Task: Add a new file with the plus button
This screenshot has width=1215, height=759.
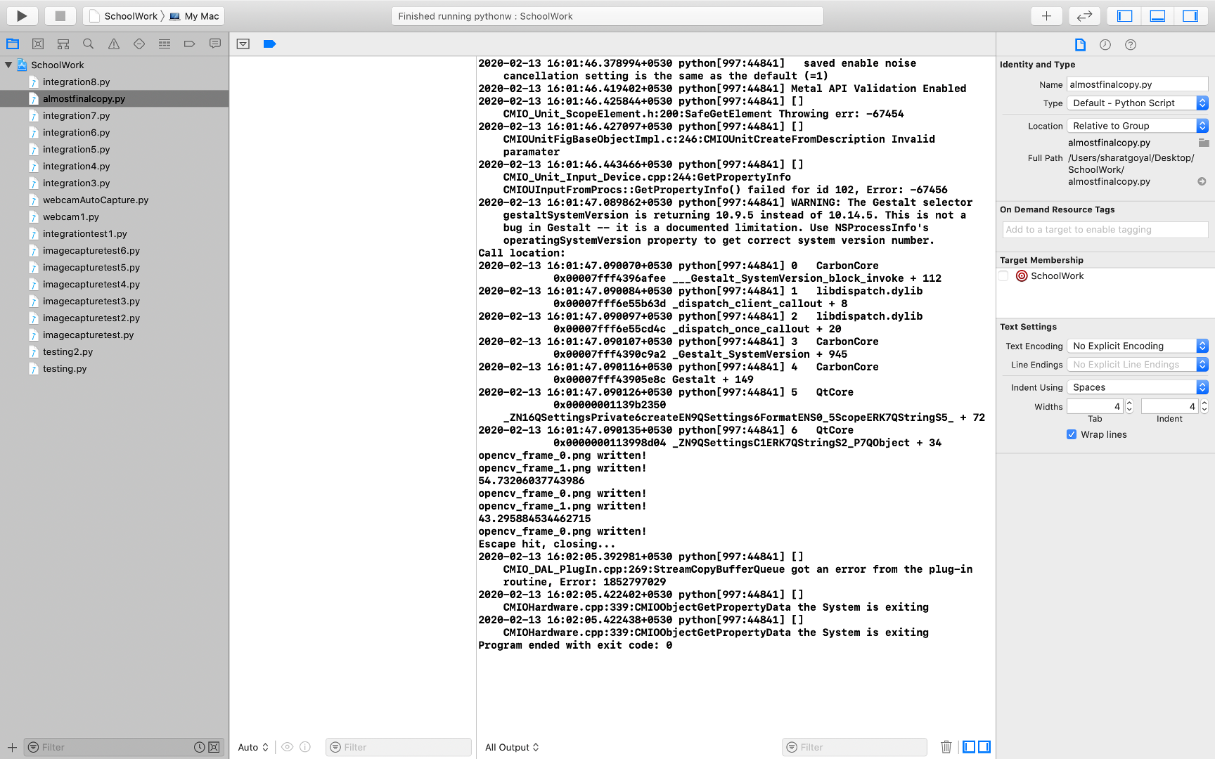Action: coord(12,747)
